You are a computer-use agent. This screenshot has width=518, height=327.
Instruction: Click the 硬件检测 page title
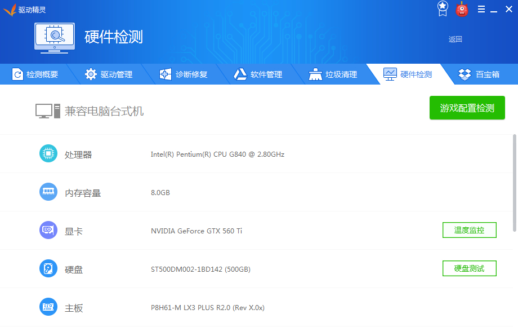click(x=114, y=37)
